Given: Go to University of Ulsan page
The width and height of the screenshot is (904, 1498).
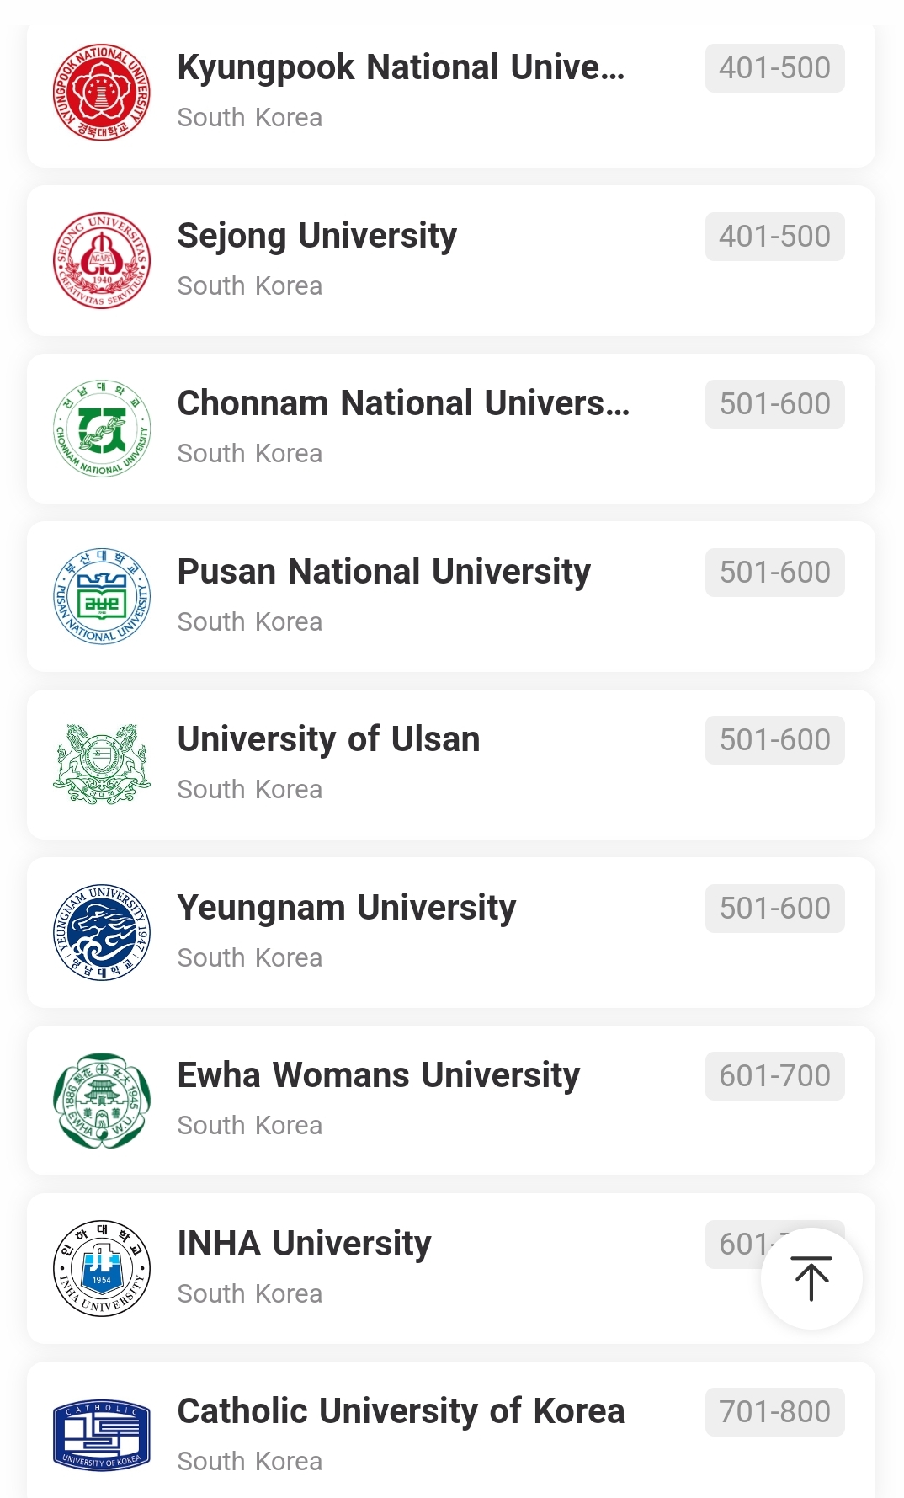Looking at the screenshot, I should pos(328,739).
